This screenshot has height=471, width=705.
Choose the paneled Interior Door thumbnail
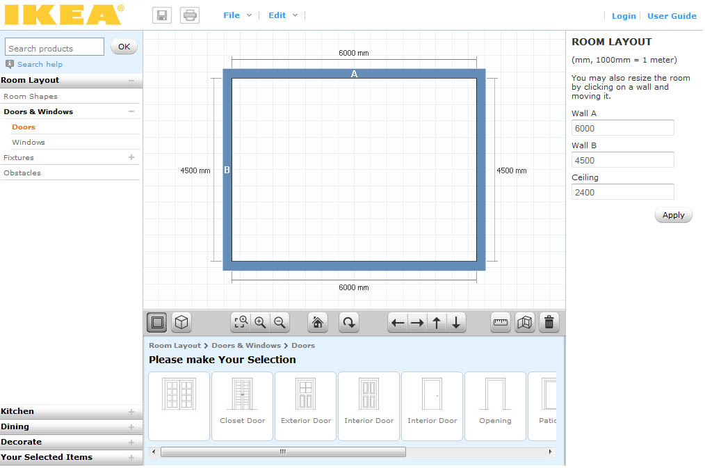(368, 406)
